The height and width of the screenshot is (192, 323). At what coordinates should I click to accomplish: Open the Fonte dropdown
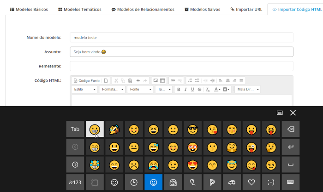pyautogui.click(x=140, y=90)
